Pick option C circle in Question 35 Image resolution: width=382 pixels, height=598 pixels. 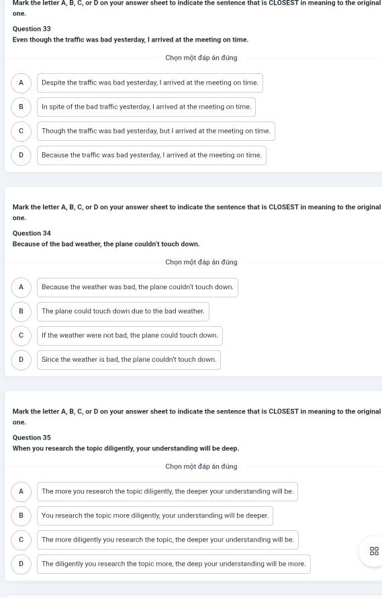point(21,540)
